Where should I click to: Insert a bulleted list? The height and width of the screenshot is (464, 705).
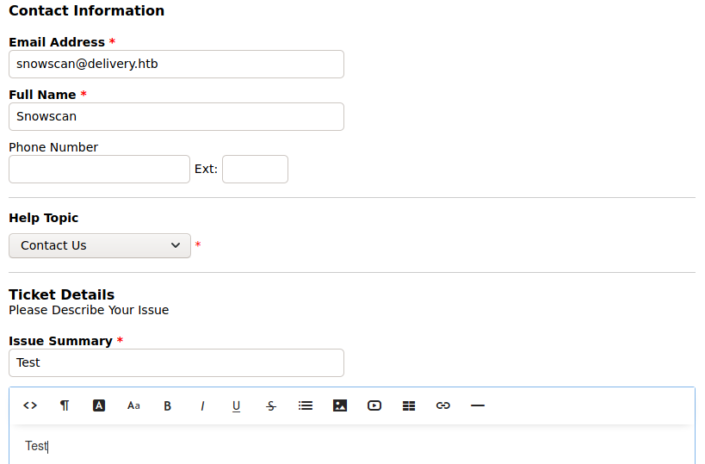[x=306, y=405]
